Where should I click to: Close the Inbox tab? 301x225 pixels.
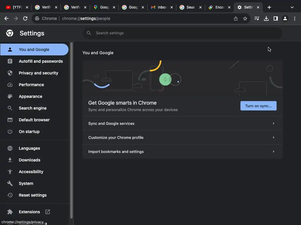click(172, 7)
